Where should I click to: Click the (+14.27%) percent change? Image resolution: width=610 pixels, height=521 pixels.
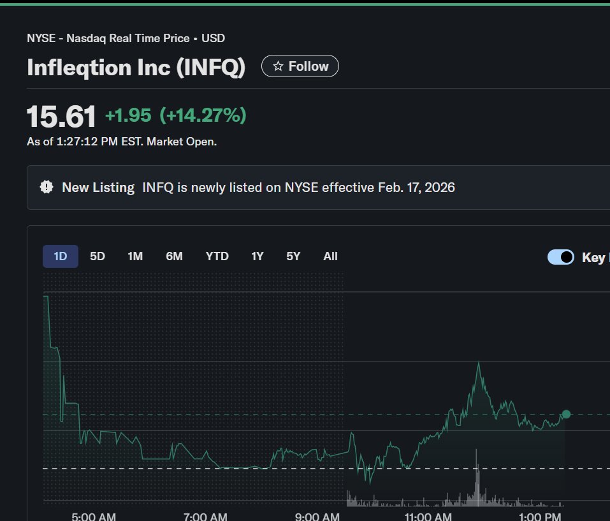pos(203,115)
